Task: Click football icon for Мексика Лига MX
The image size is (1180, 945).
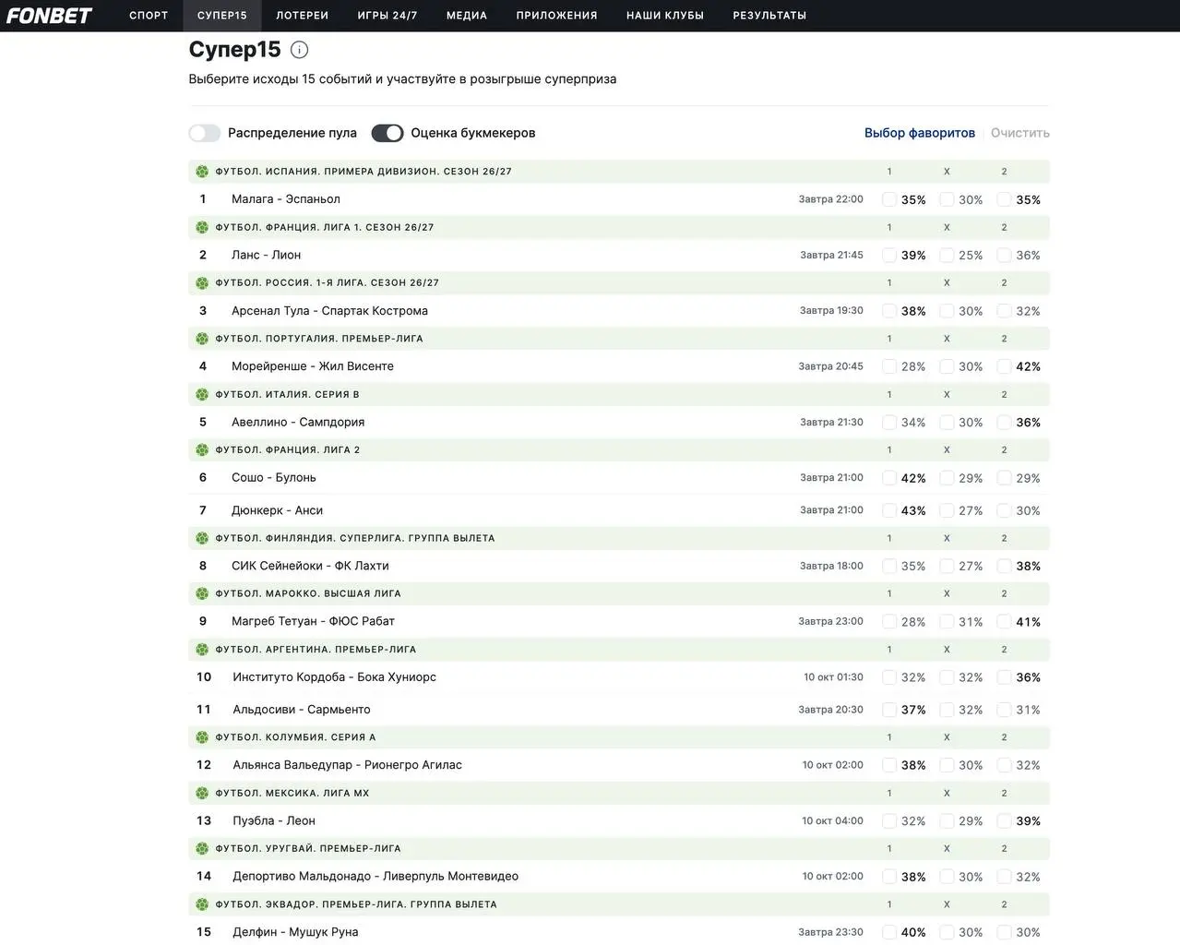Action: [x=202, y=793]
